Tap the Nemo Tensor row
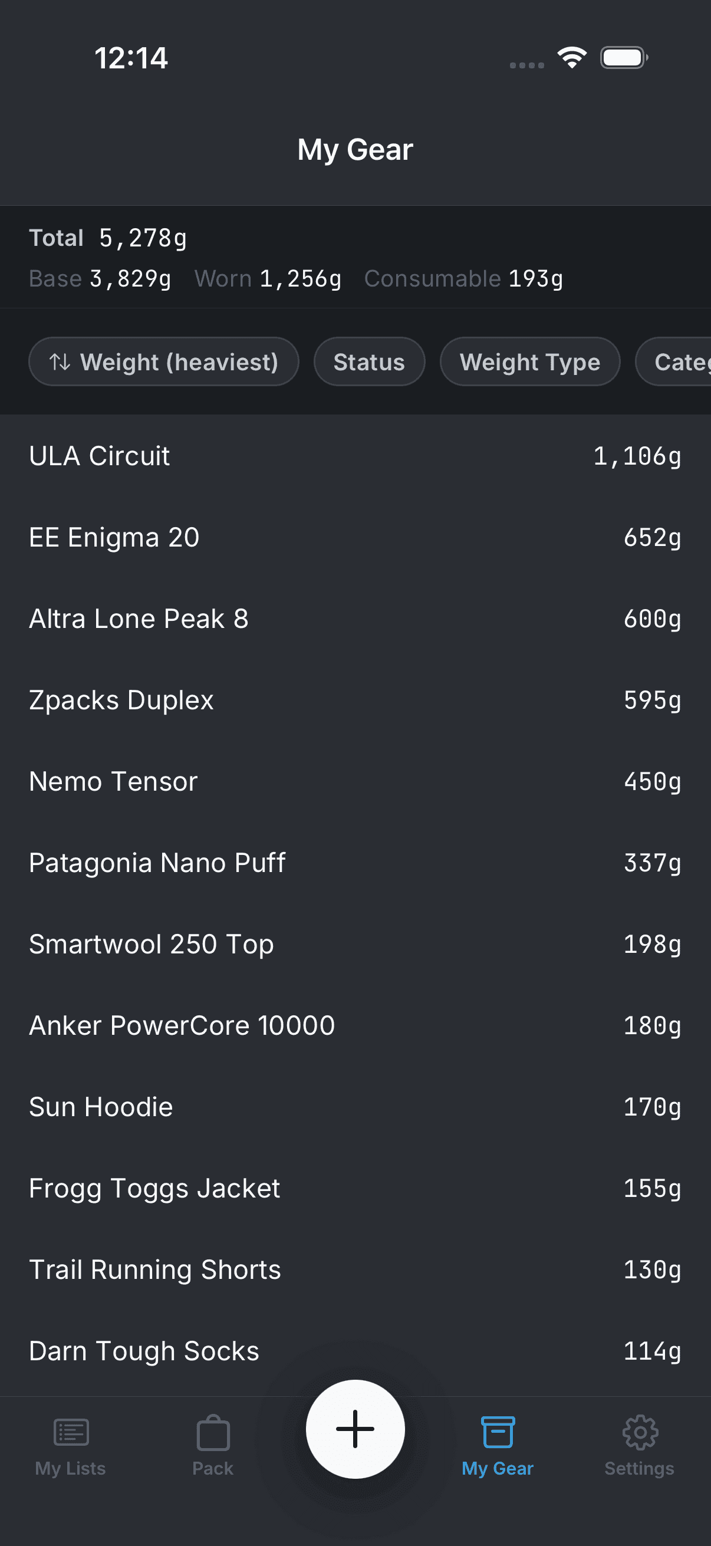Viewport: 711px width, 1546px height. 355,781
